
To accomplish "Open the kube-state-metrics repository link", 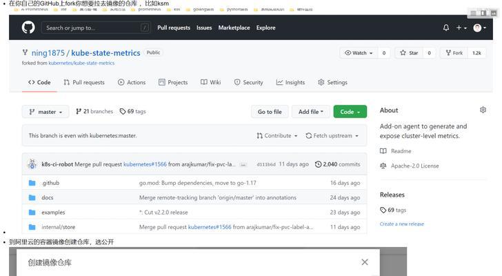I will coord(106,53).
